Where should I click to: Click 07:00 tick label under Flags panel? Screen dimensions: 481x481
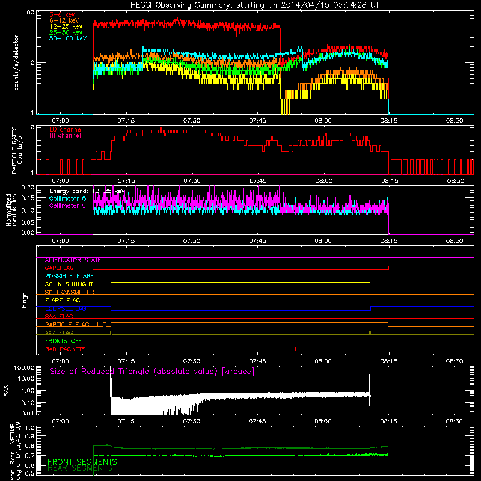point(60,361)
